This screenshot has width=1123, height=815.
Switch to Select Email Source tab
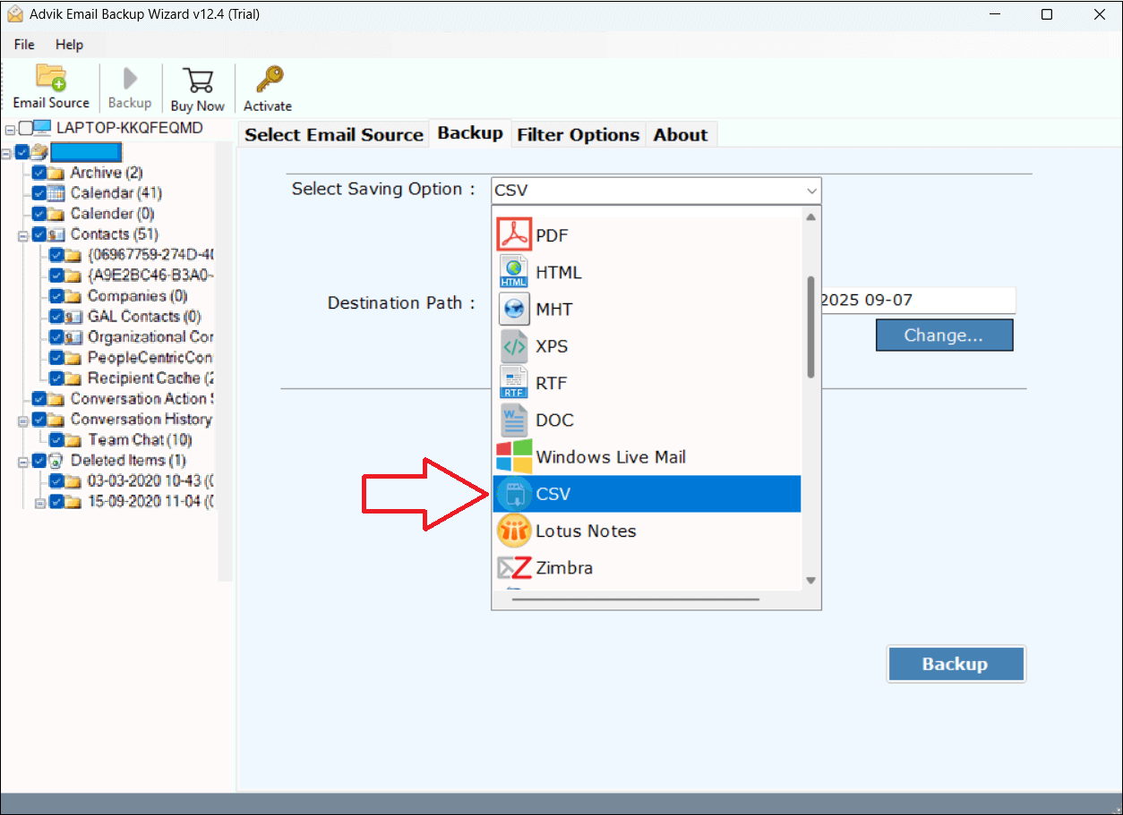click(333, 134)
